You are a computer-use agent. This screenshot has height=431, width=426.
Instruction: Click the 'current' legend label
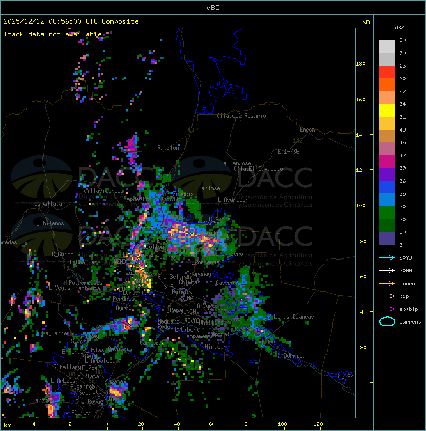coord(410,322)
